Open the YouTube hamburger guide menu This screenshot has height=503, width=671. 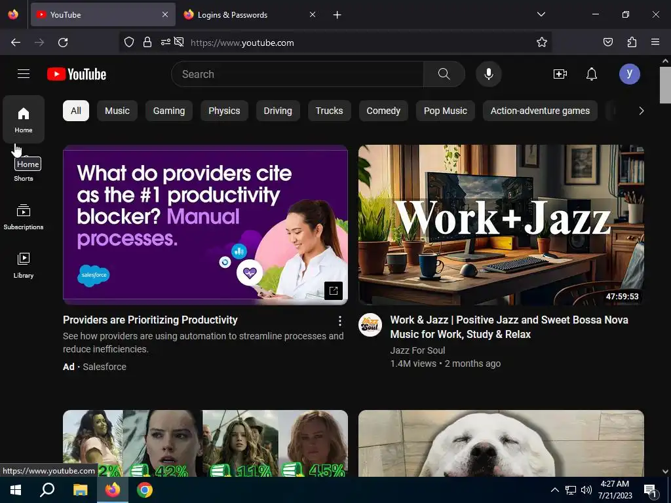coord(24,74)
